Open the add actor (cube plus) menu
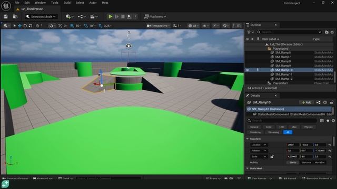337x189 pixels. (70, 16)
